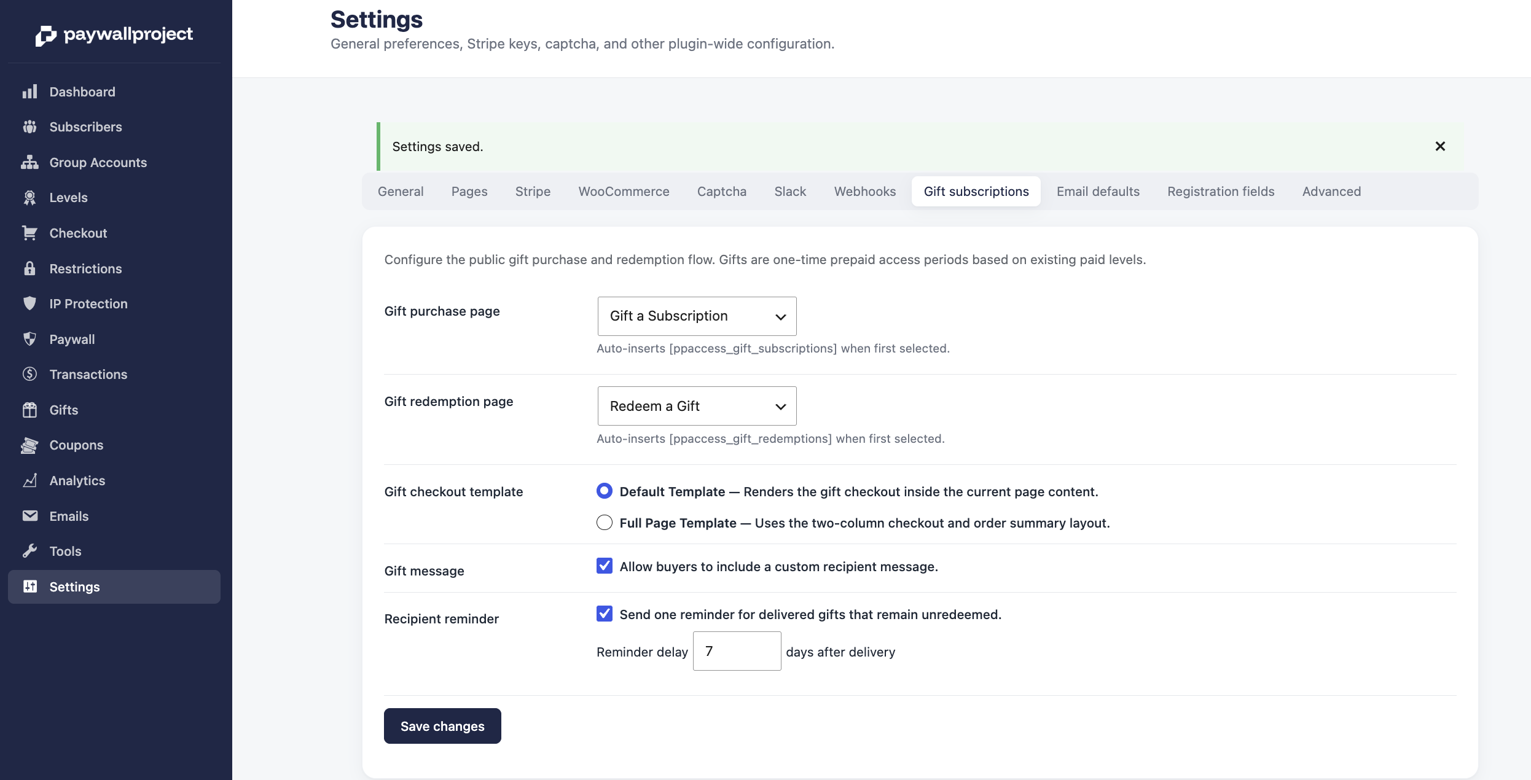Image resolution: width=1531 pixels, height=780 pixels.
Task: Click the Coupons tickets icon
Action: pyautogui.click(x=29, y=445)
